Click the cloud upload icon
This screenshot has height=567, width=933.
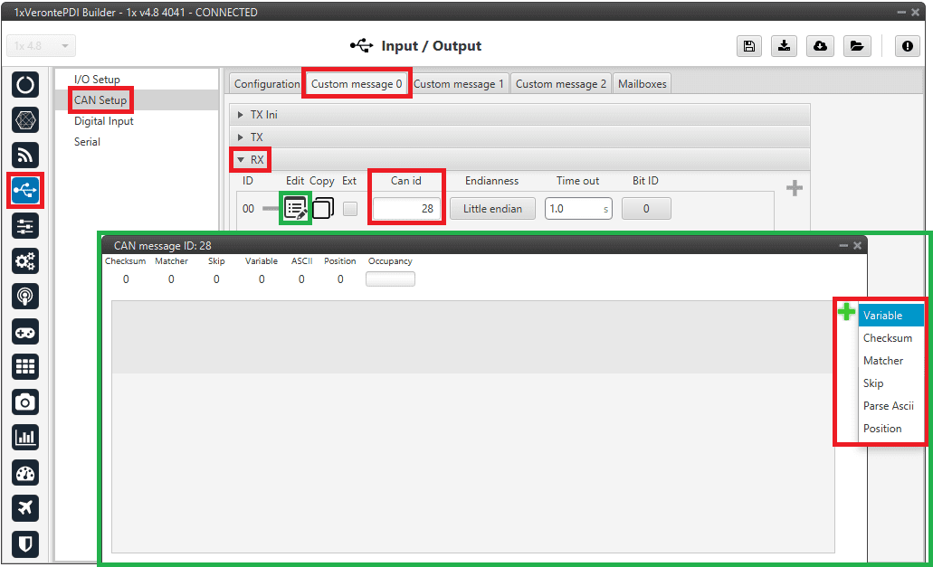click(820, 47)
